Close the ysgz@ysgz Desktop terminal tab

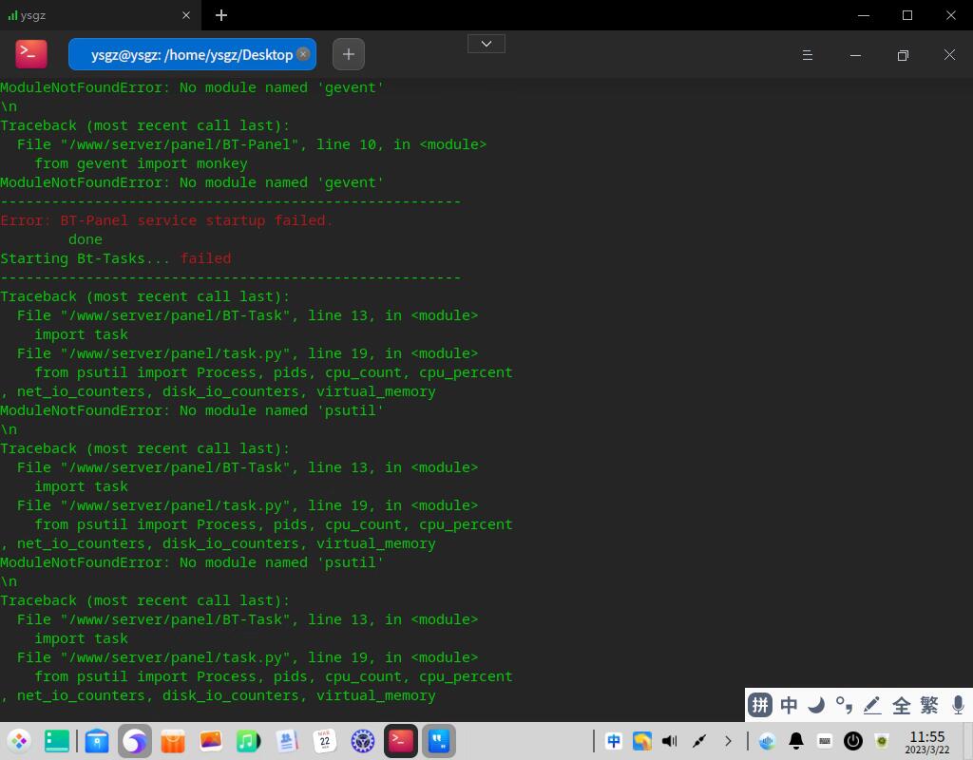click(303, 54)
